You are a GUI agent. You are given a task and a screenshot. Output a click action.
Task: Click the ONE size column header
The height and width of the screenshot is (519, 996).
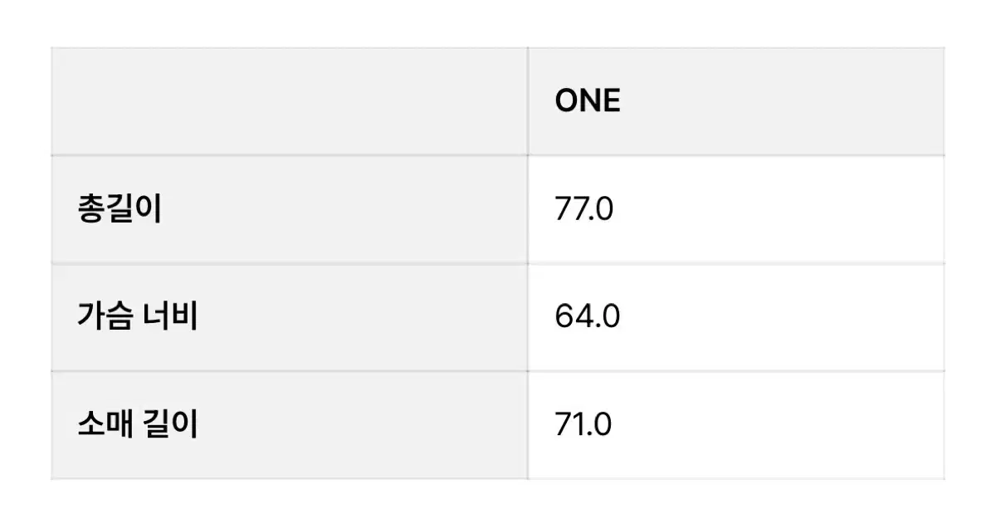click(x=588, y=101)
